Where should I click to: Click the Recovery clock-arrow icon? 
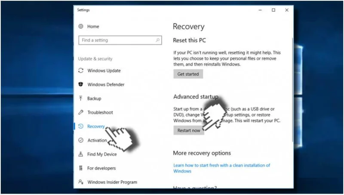point(81,126)
